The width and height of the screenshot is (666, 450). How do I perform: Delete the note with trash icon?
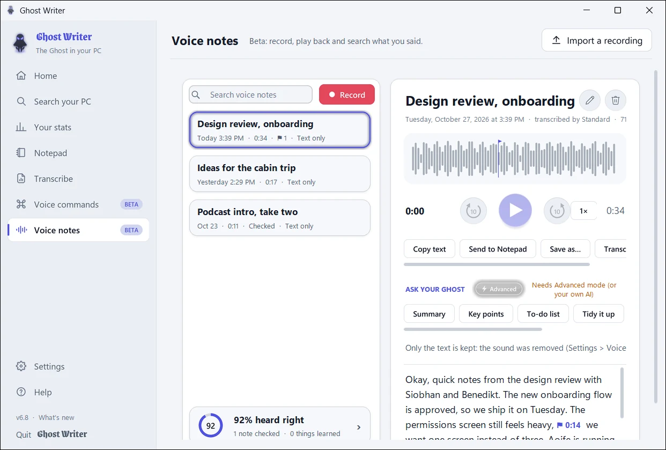pos(616,100)
